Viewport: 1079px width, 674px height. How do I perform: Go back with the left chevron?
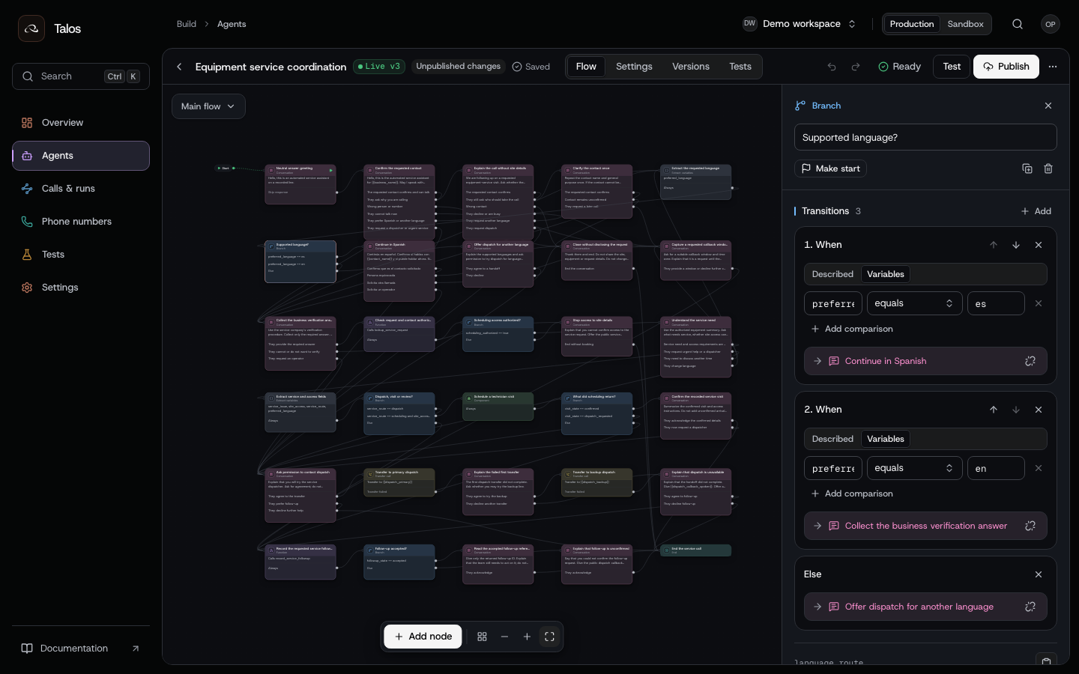(179, 67)
